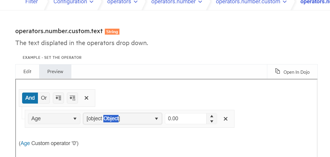The width and height of the screenshot is (330, 157).
Task: Switch to the Preview tab
Action: coord(55,72)
